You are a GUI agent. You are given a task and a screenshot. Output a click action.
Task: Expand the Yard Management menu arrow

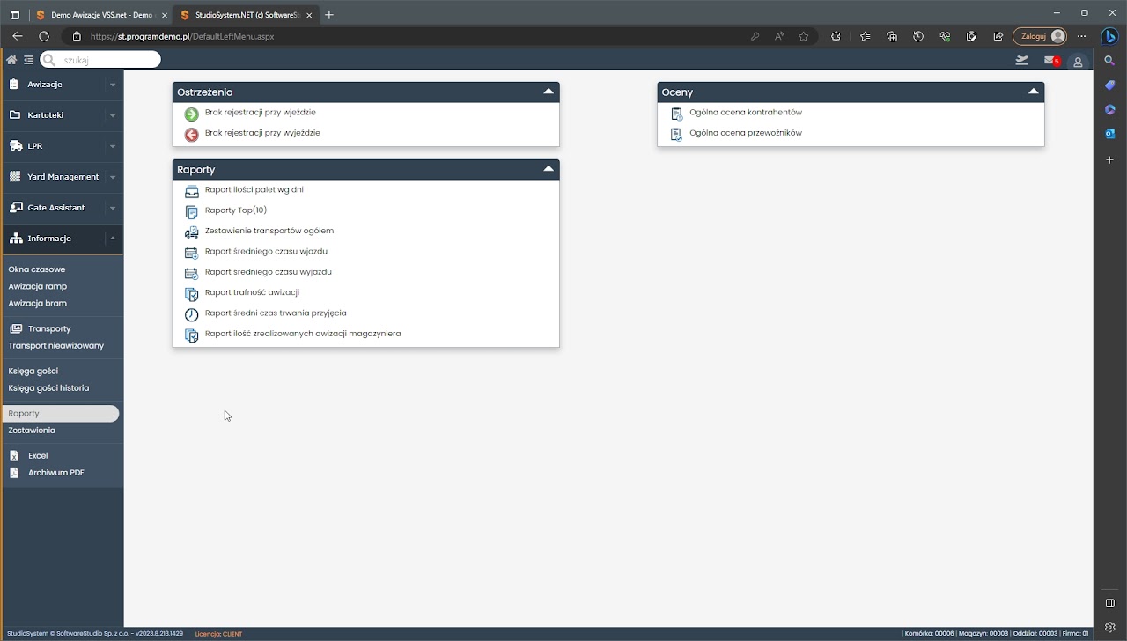click(x=112, y=177)
